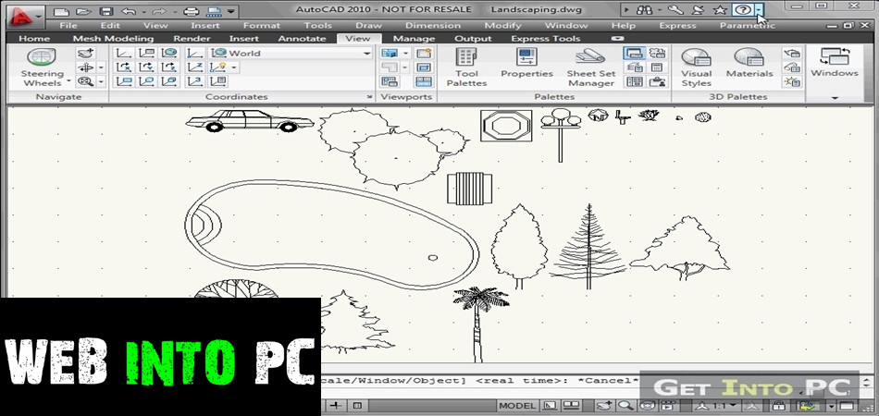Click the Parametric menu
Image resolution: width=879 pixels, height=416 pixels.
748,25
